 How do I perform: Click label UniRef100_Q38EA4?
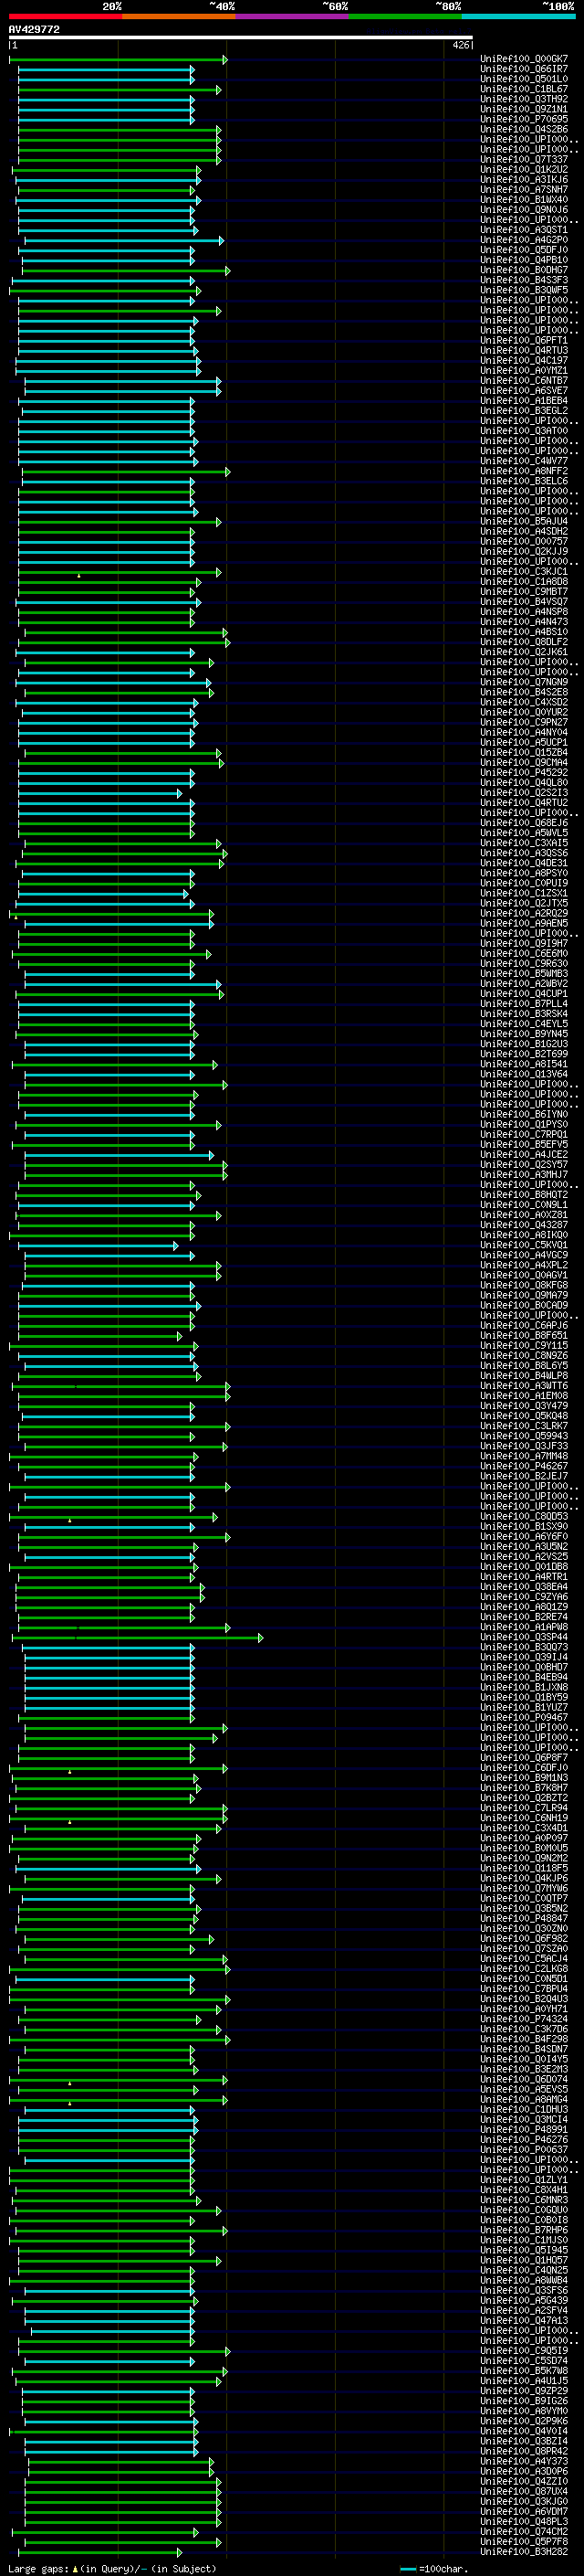pos(524,1587)
